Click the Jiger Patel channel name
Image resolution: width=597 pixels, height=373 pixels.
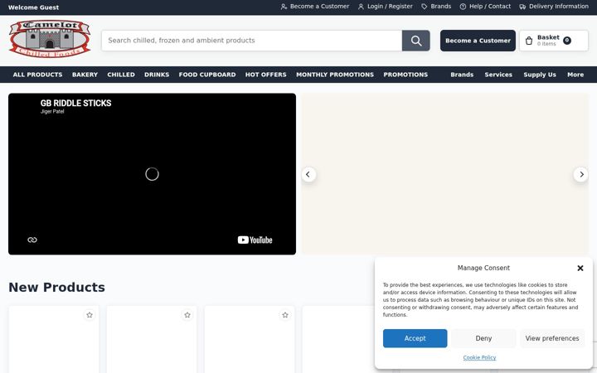click(x=52, y=112)
